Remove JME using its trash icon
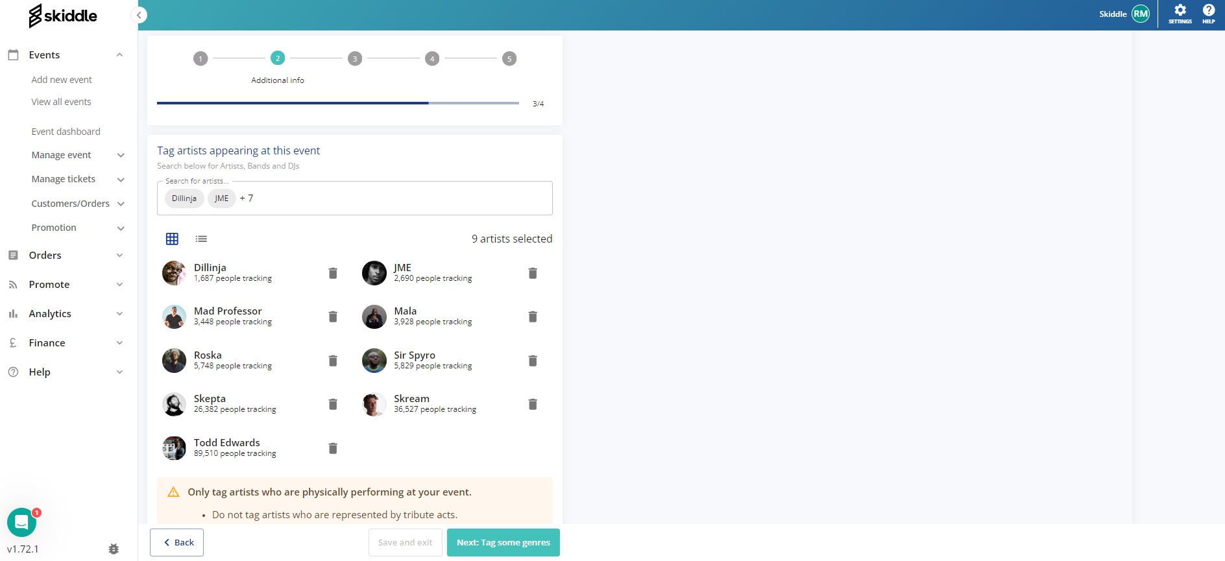 click(x=533, y=273)
